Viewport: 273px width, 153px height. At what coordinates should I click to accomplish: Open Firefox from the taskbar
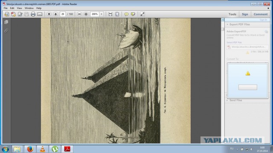pyautogui.click(x=30, y=149)
